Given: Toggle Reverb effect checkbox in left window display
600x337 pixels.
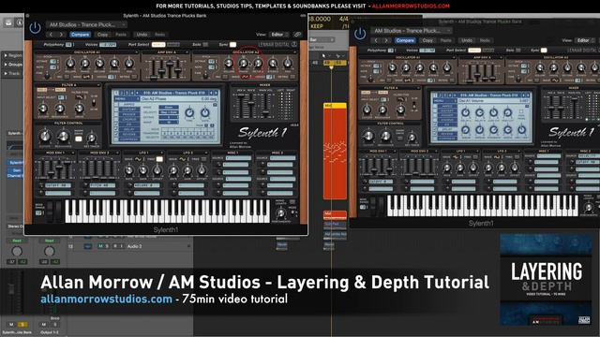Looking at the screenshot, I should click(116, 134).
